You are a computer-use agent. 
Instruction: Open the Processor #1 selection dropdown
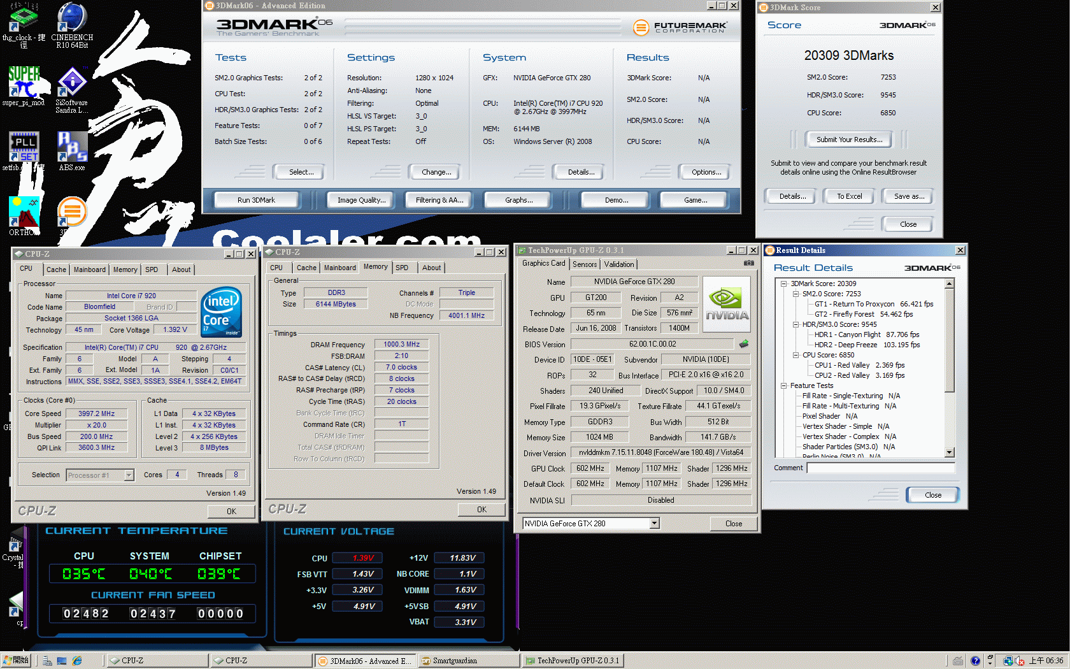point(129,475)
